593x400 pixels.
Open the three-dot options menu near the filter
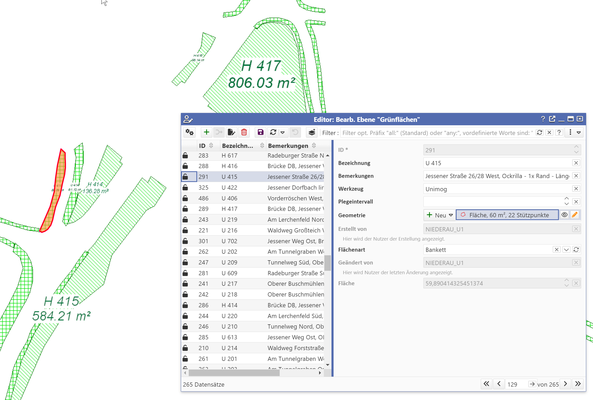click(x=570, y=132)
